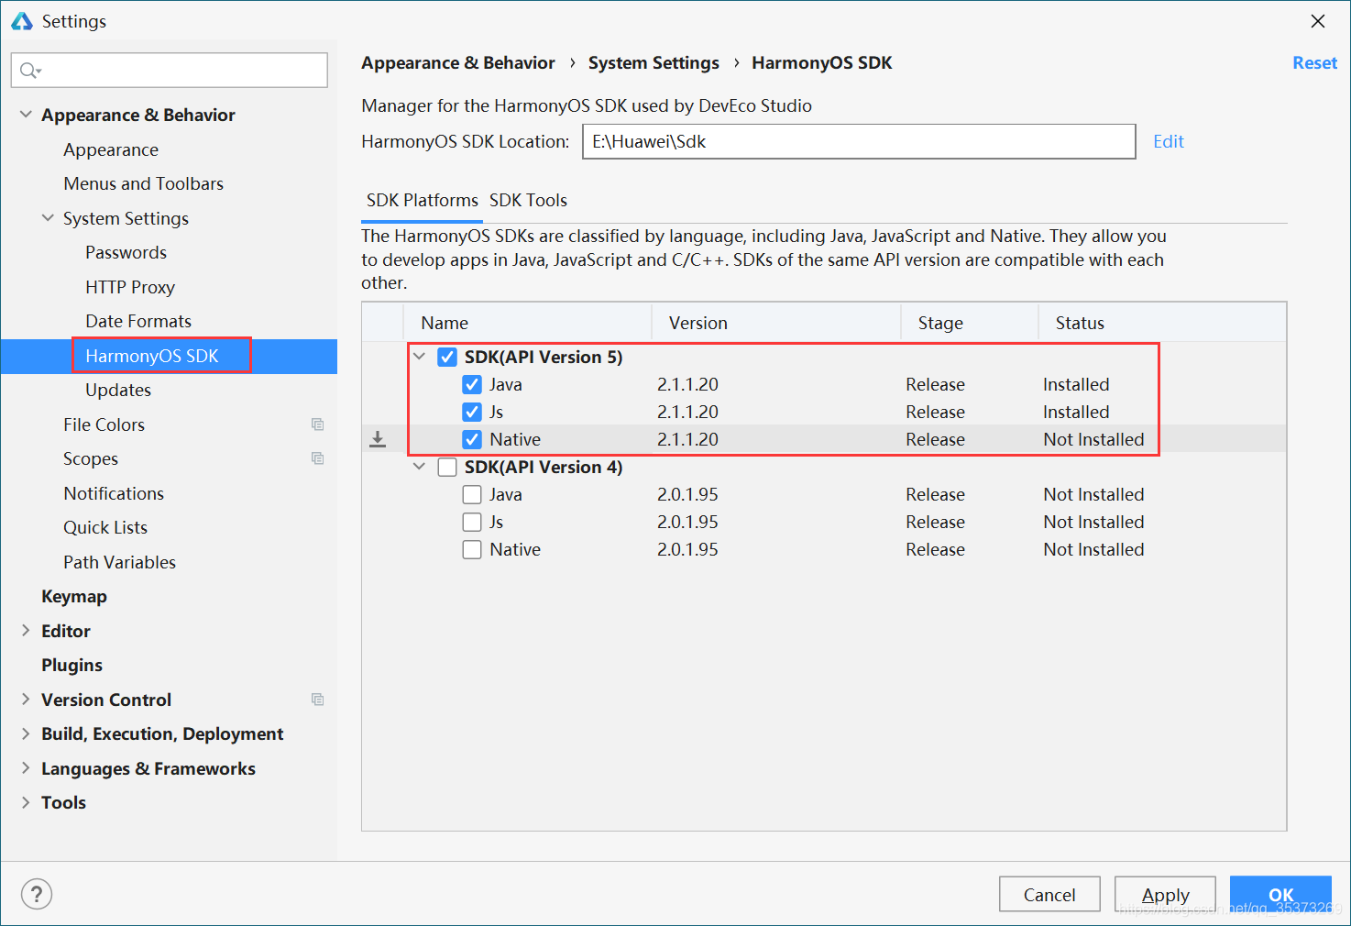The image size is (1351, 926).
Task: Open the Passwords settings page
Action: coord(126,252)
